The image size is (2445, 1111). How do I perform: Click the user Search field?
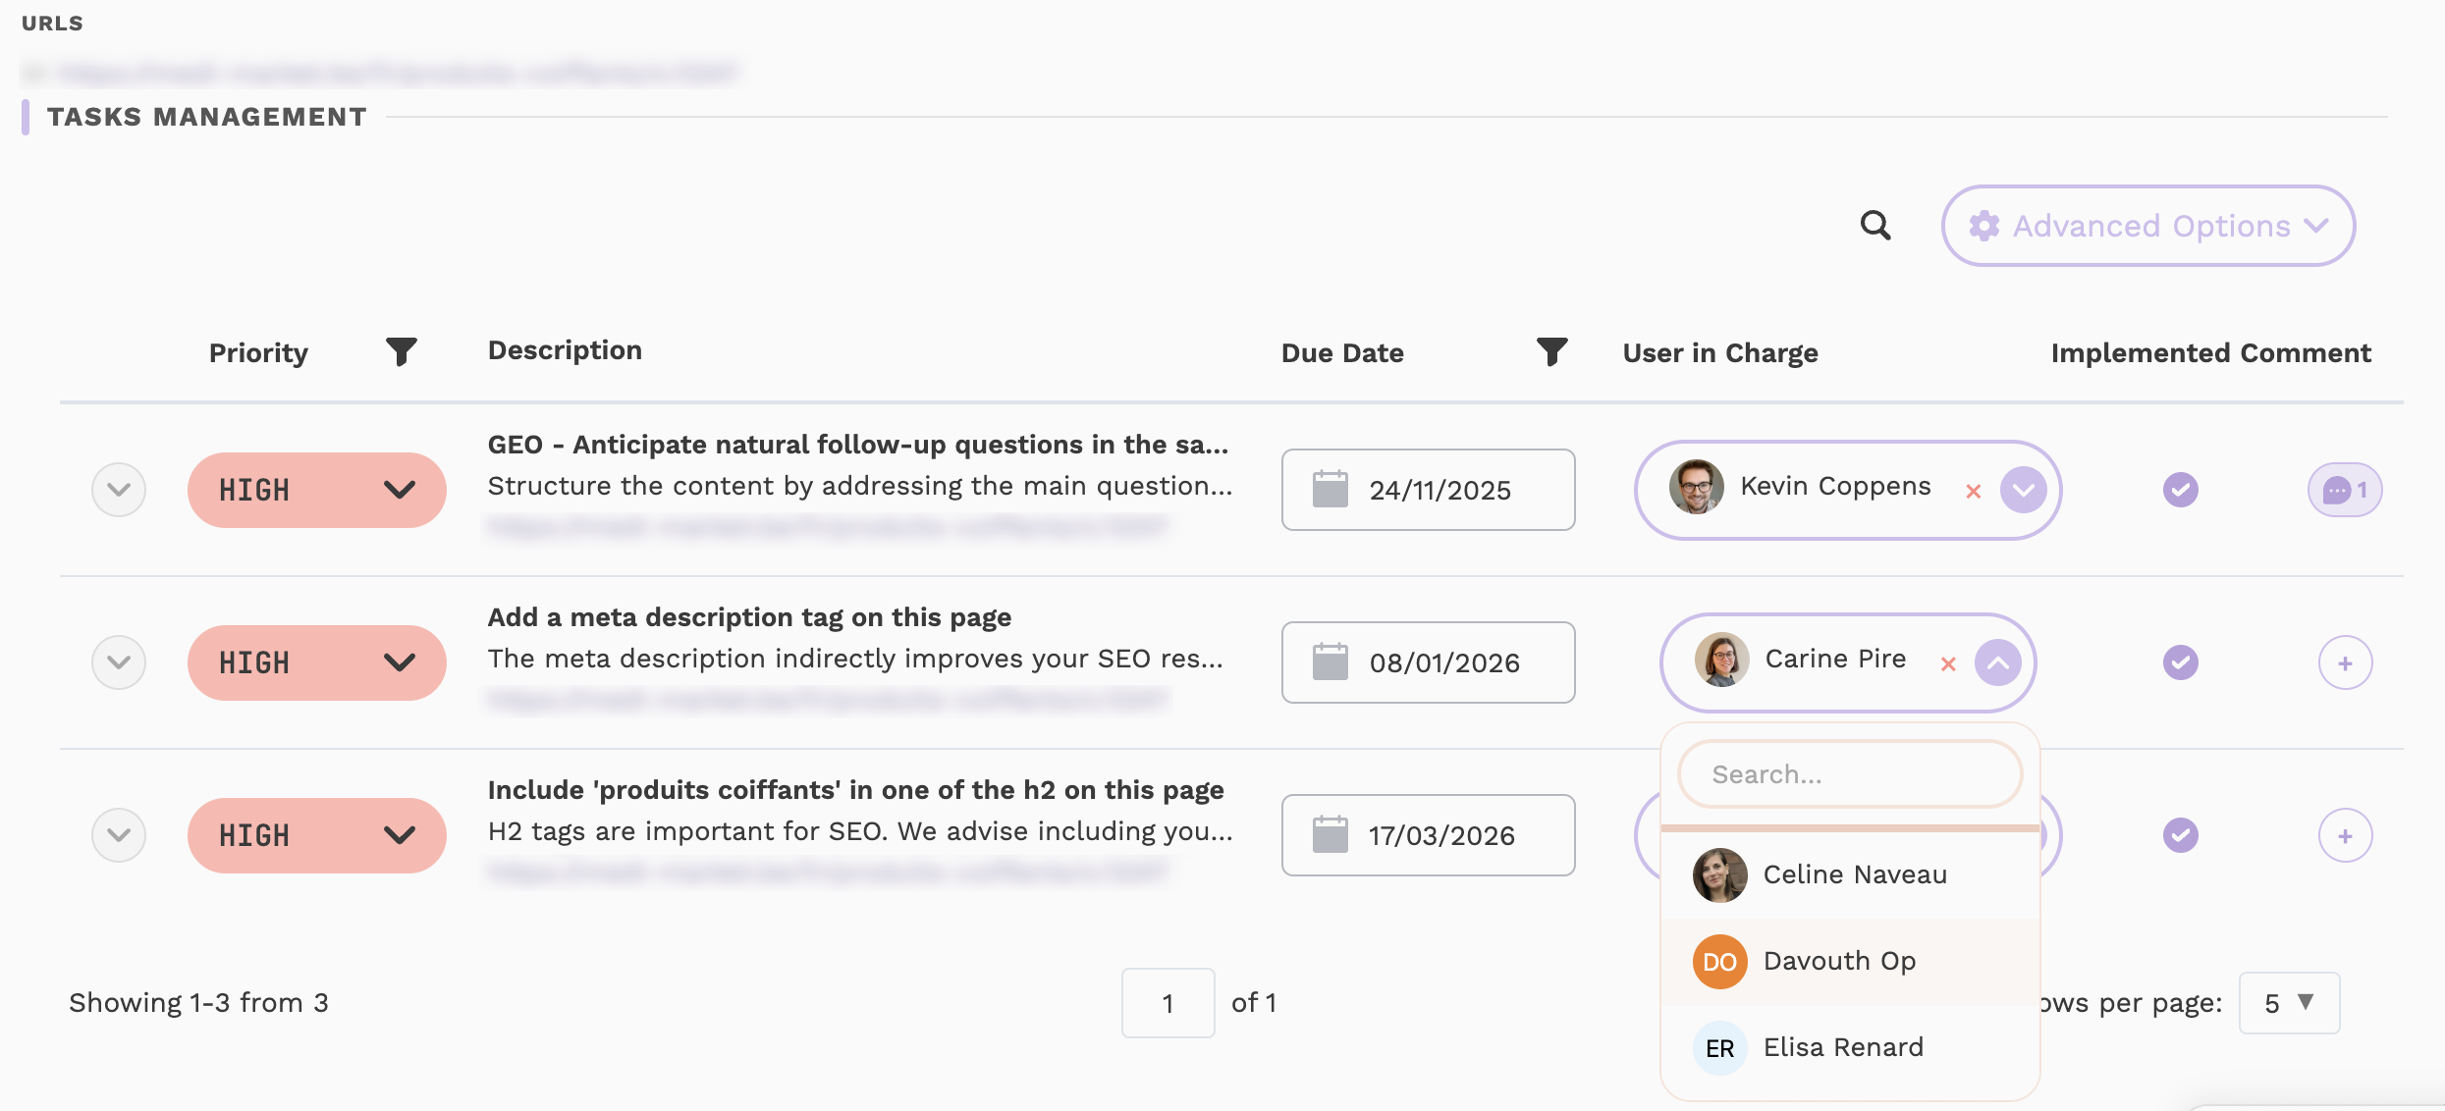click(1849, 774)
